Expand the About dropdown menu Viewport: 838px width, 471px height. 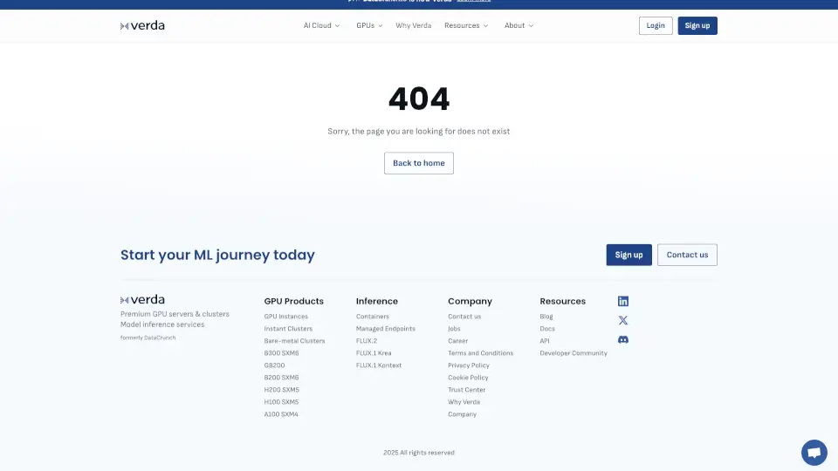click(x=519, y=25)
